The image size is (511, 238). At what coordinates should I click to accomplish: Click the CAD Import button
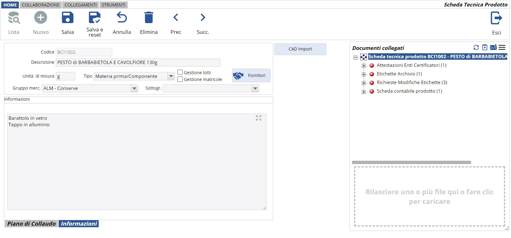pyautogui.click(x=300, y=49)
